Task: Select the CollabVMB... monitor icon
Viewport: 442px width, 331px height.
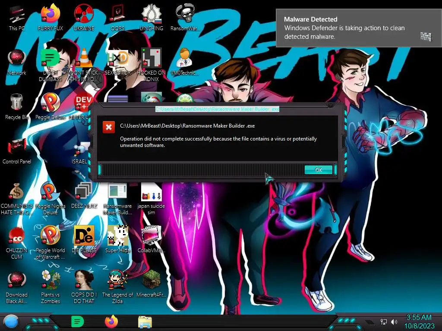Action: pos(152,240)
